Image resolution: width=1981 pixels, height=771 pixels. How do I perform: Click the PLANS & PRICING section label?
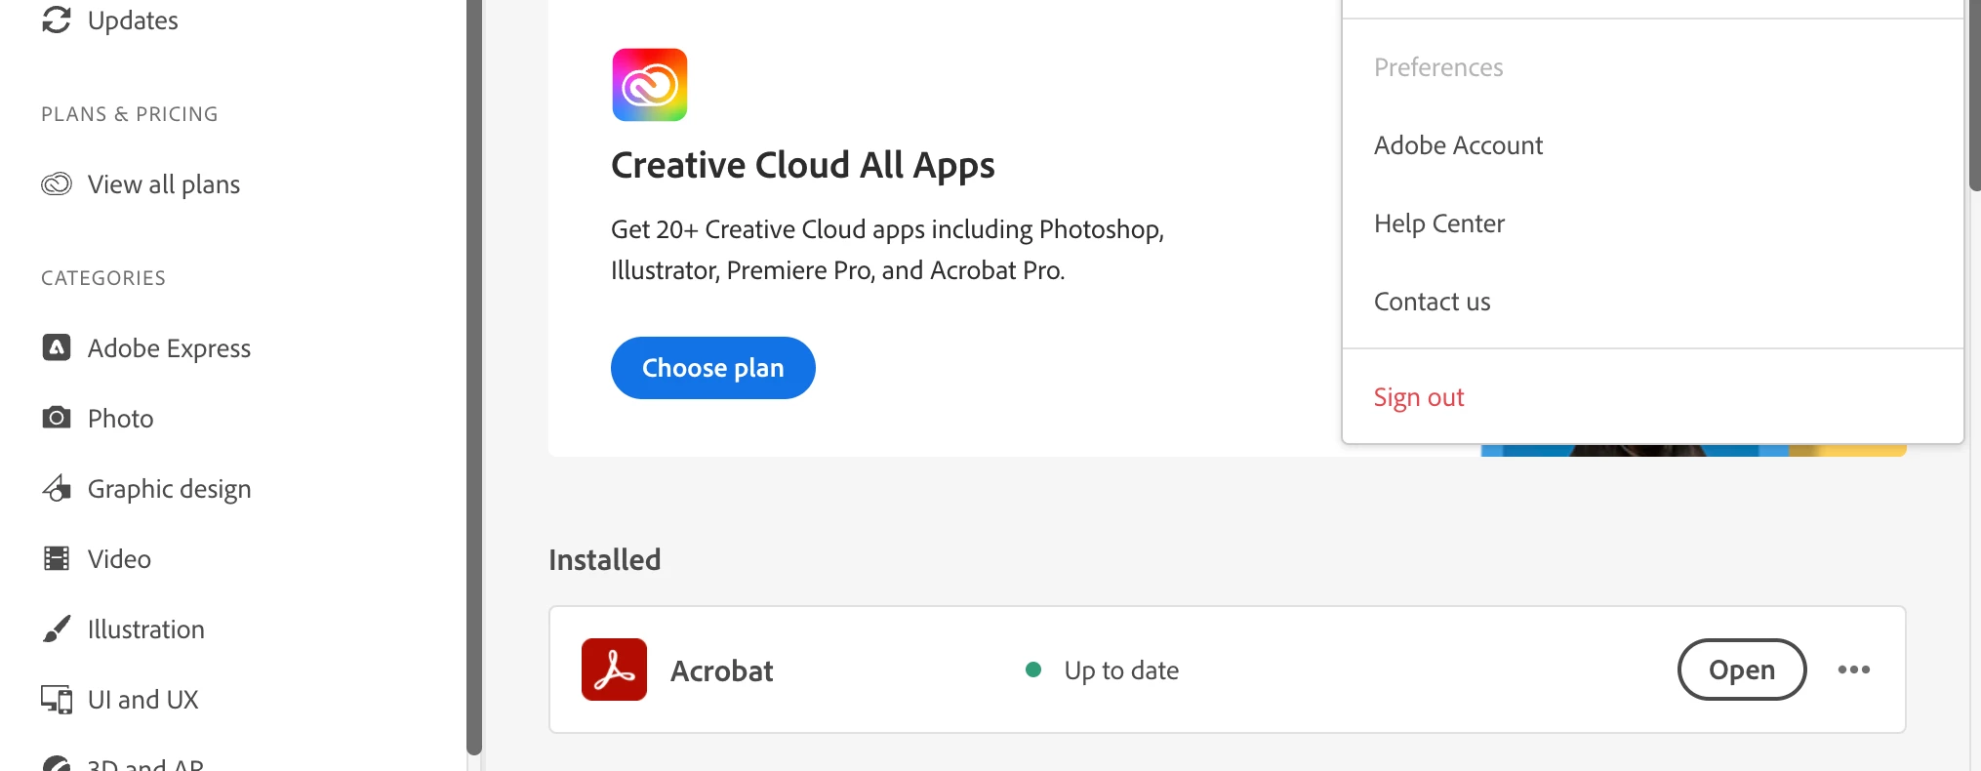(130, 114)
